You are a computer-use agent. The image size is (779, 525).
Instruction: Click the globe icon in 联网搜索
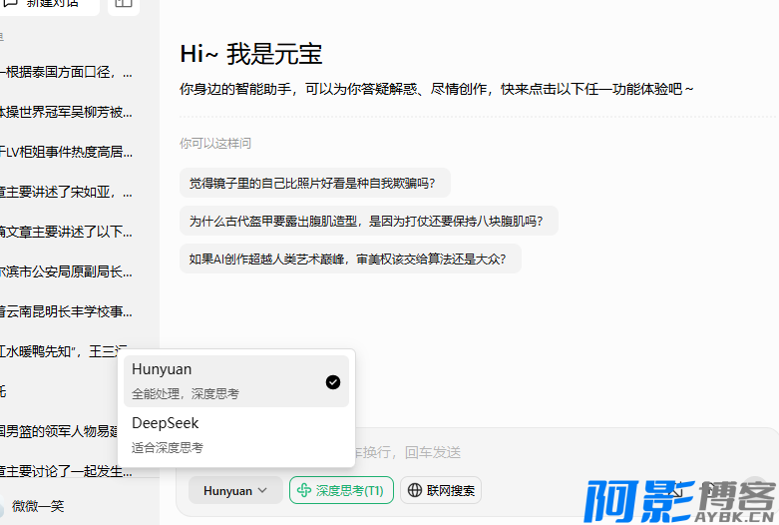click(x=414, y=491)
